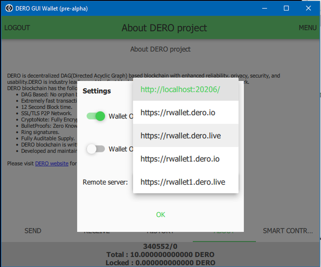Screen dimensions: 321x267
Task: Confirm settings with the OK button
Action: 160,214
